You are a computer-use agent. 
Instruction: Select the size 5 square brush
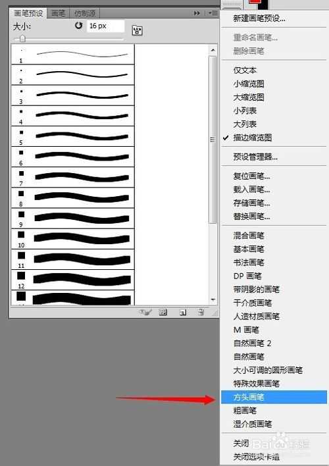click(x=72, y=136)
